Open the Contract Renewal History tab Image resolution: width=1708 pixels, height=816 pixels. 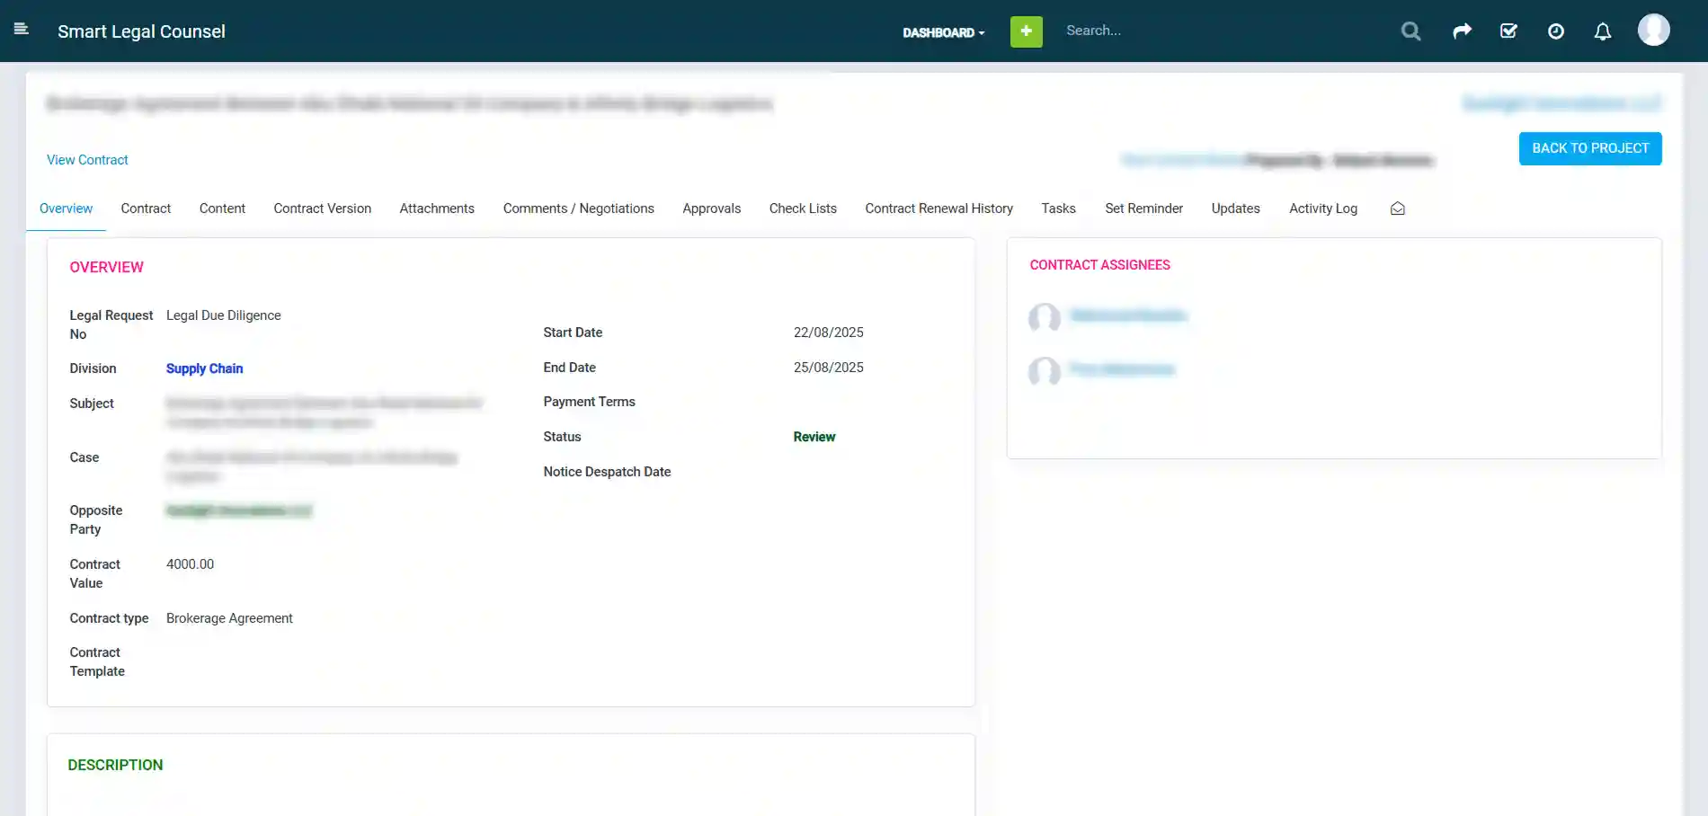point(939,208)
